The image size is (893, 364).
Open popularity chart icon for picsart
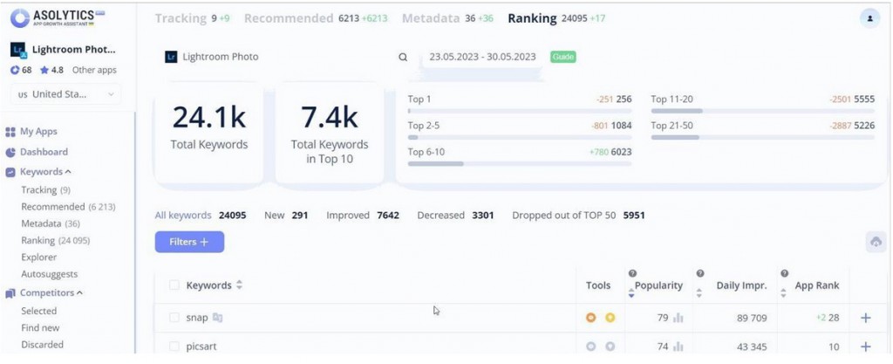click(x=678, y=347)
